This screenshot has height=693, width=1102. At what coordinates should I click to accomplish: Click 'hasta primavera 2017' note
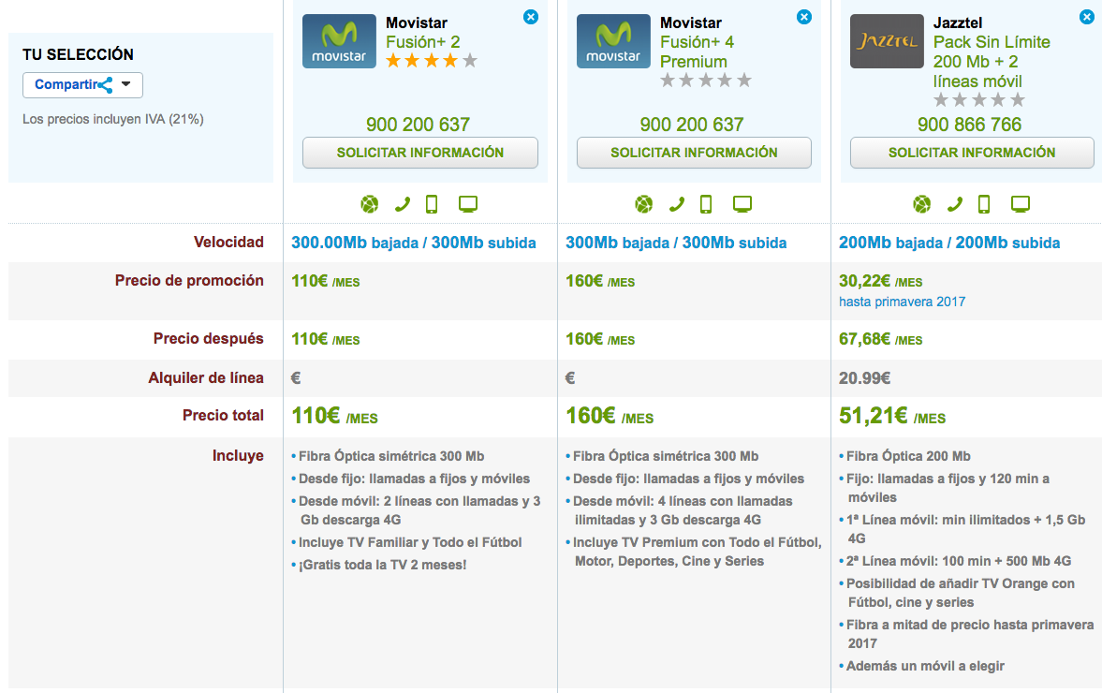point(902,302)
